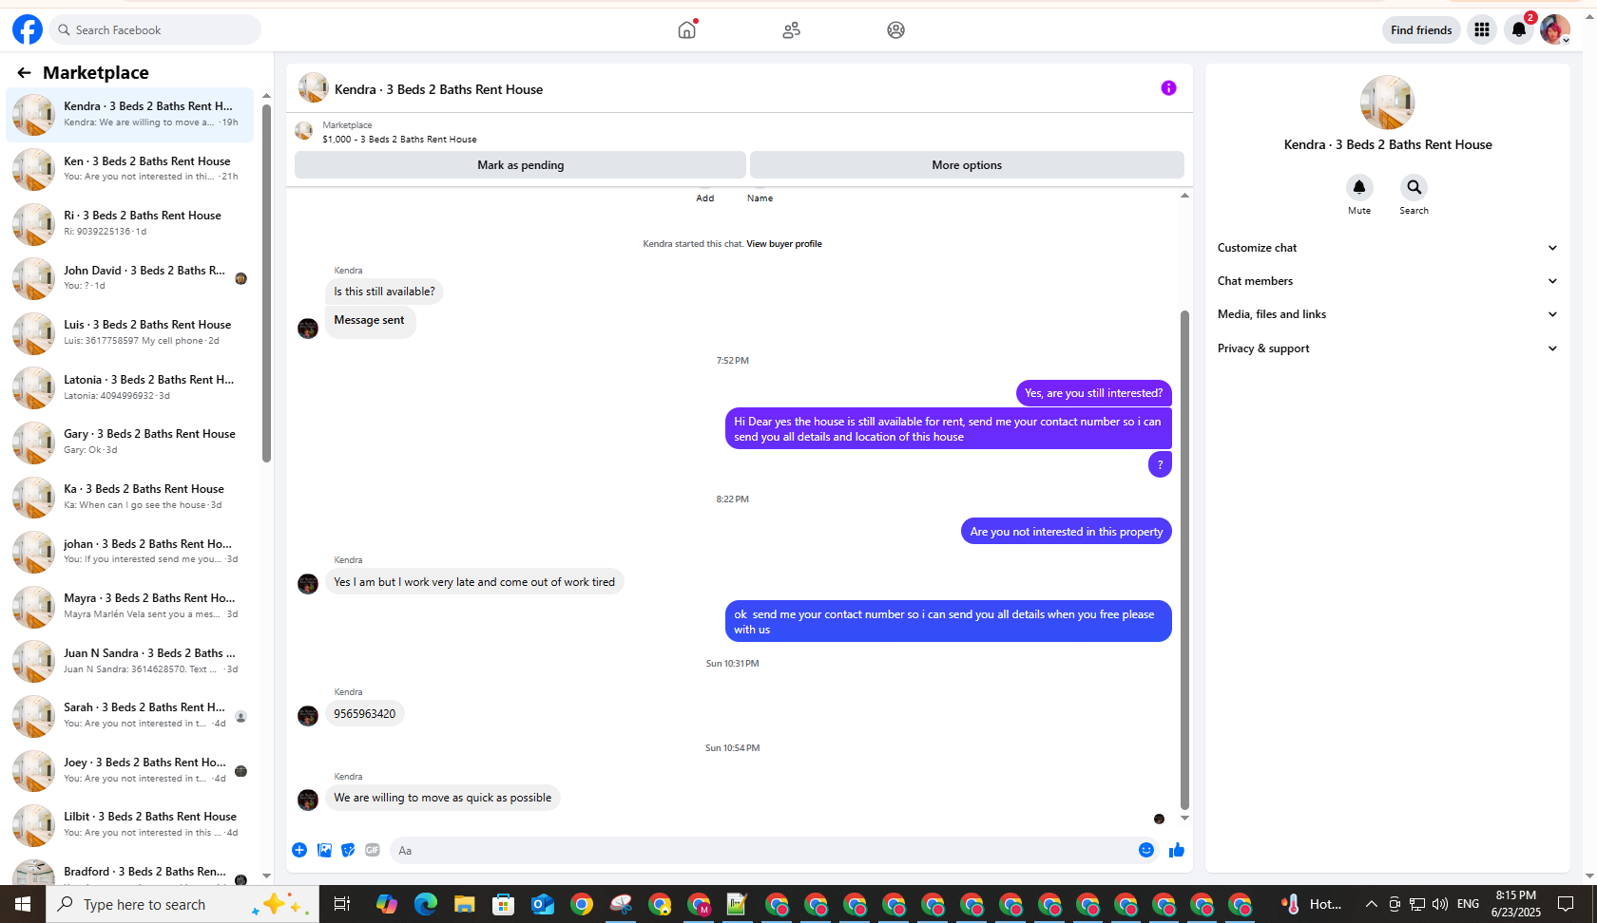Expand the Privacy & support section
The image size is (1597, 923).
pyautogui.click(x=1388, y=348)
